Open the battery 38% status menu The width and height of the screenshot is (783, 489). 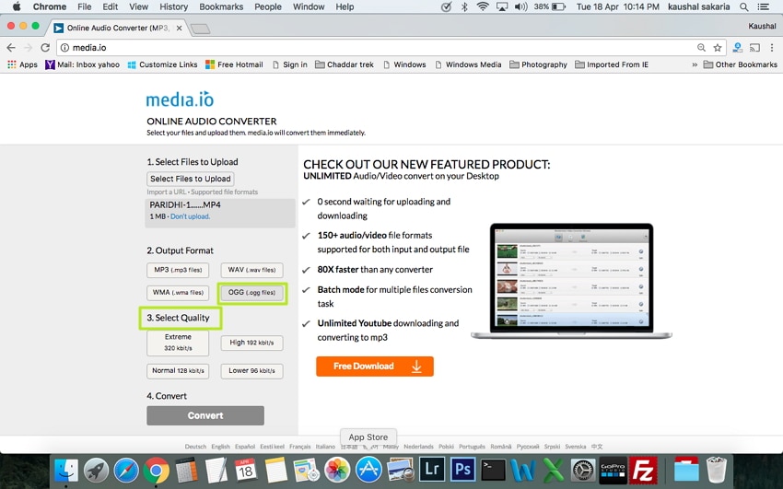click(x=549, y=6)
